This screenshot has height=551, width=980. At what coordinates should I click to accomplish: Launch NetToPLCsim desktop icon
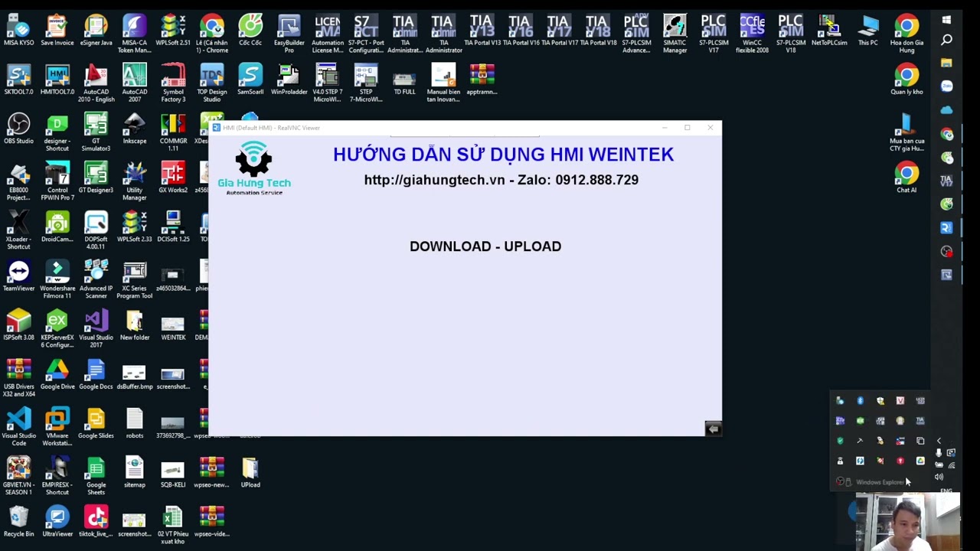(829, 31)
